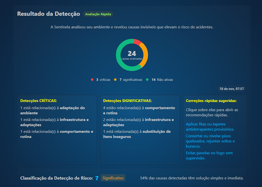Click the 18 de nov, 07:57 timestamp

click(231, 89)
